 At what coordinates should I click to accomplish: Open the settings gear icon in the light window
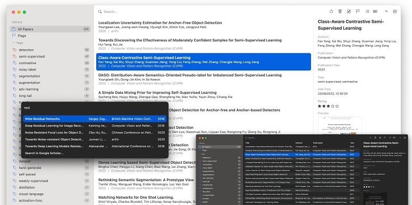[x=394, y=12]
